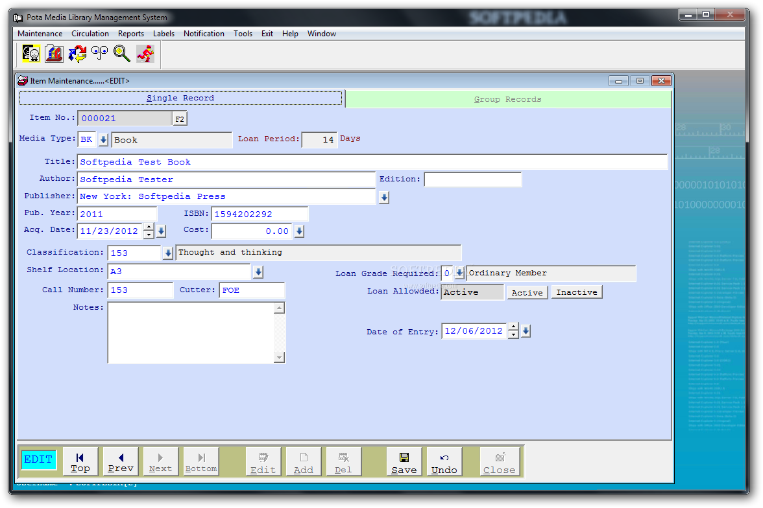
Task: Click the magnifying glass search toolbar icon
Action: 122,54
